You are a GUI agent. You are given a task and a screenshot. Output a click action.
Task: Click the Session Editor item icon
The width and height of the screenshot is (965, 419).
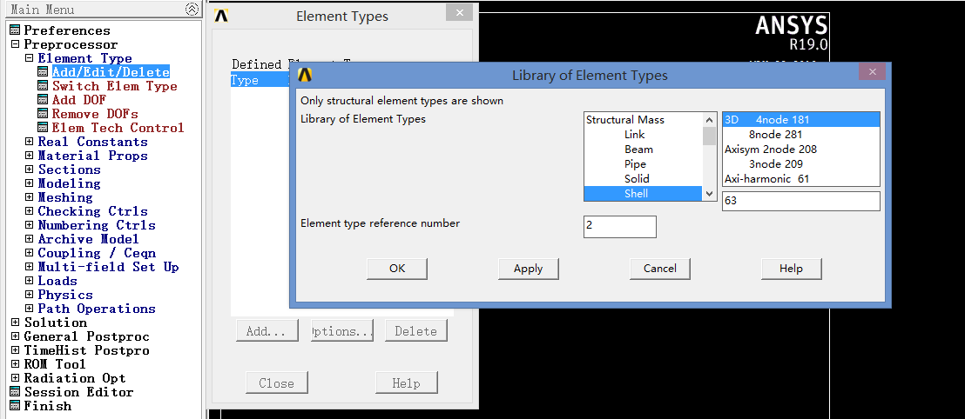15,392
